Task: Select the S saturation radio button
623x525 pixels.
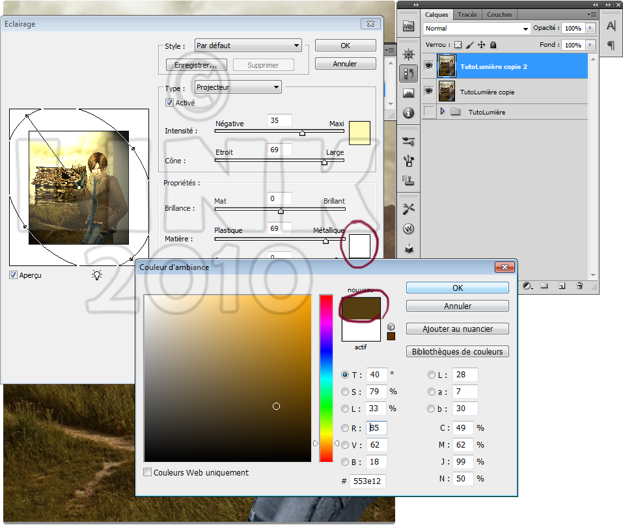Action: click(346, 392)
